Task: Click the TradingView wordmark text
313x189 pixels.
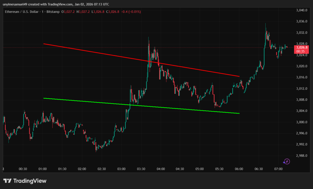Action: 30,181
